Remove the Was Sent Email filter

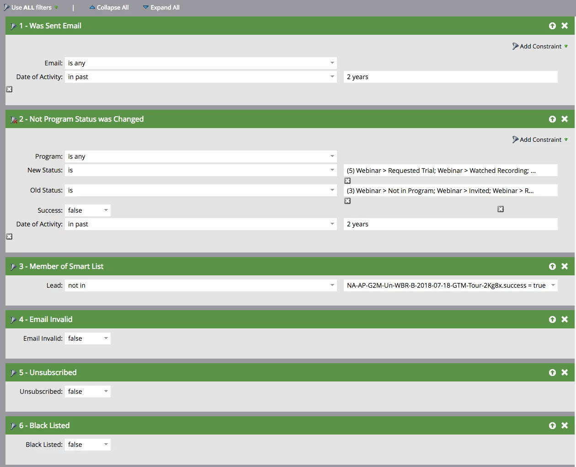pos(565,26)
